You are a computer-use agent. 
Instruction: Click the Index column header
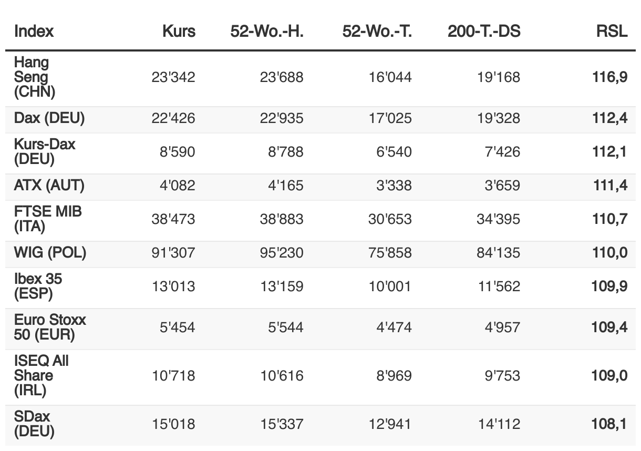[x=34, y=31]
